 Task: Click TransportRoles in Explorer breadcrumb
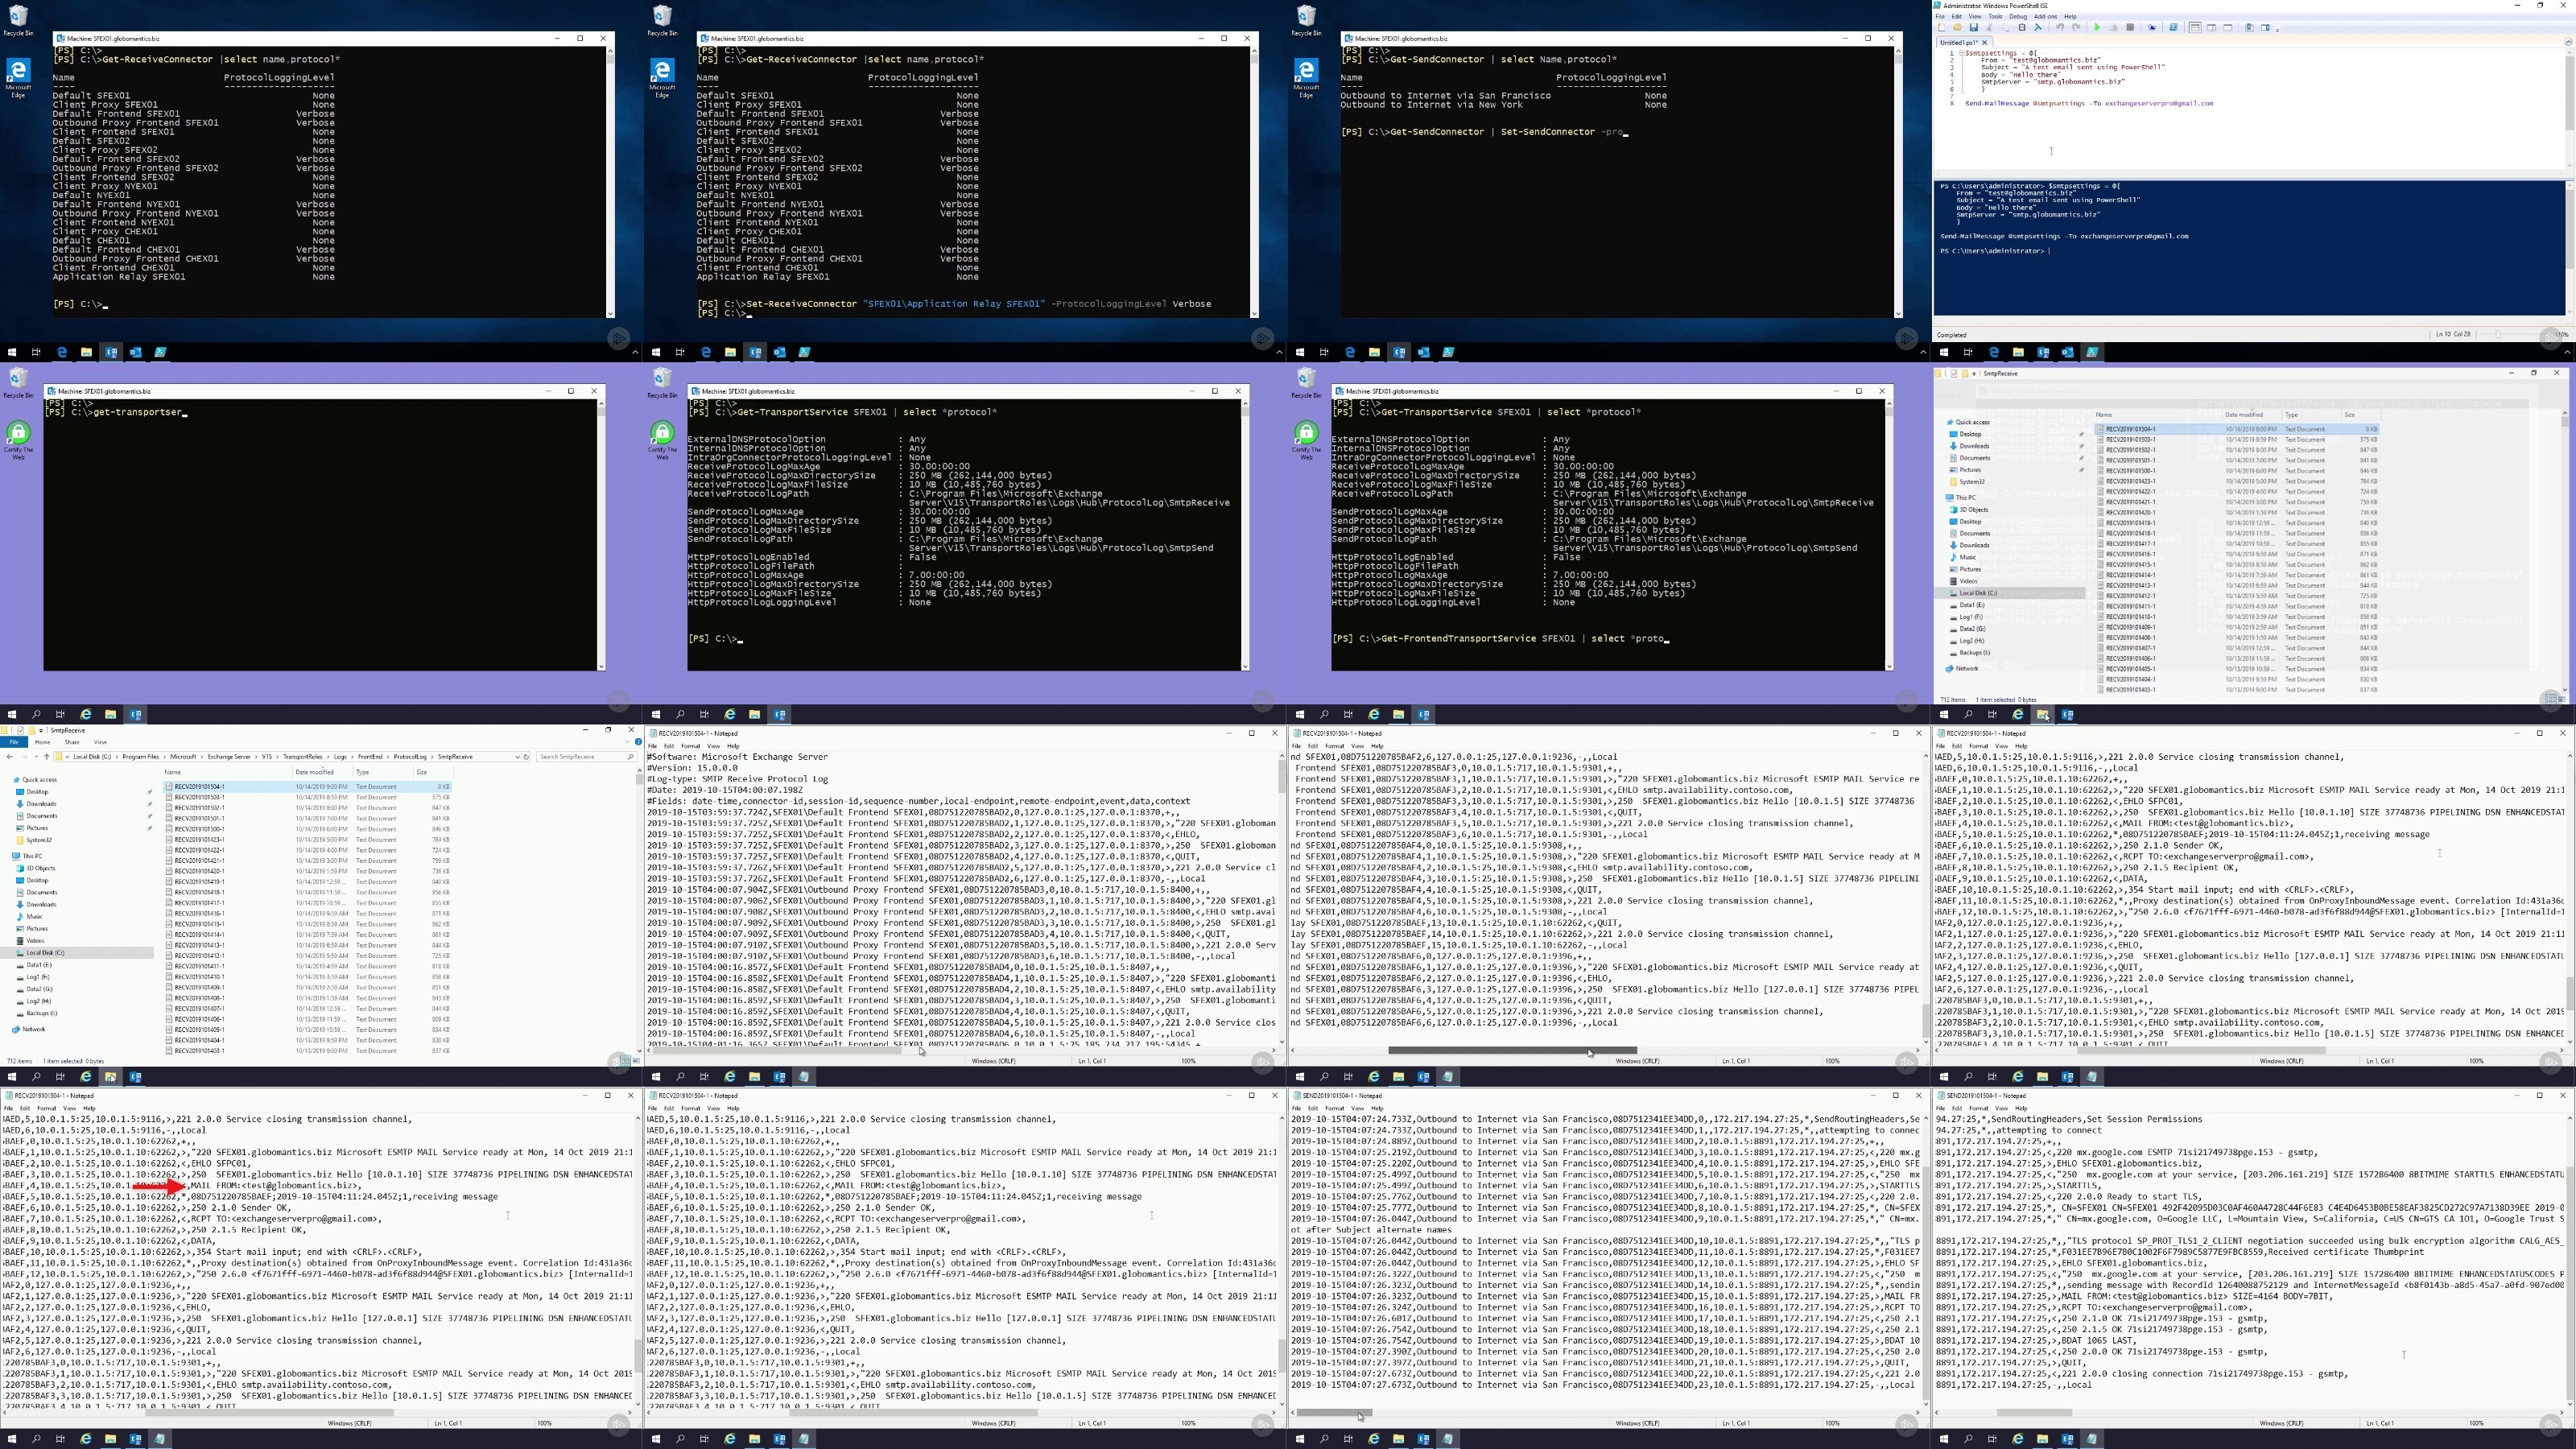(303, 757)
